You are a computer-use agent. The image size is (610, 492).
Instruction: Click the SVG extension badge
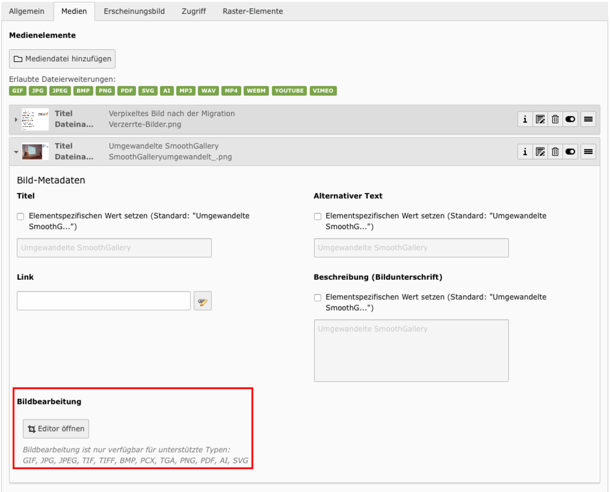[x=148, y=91]
